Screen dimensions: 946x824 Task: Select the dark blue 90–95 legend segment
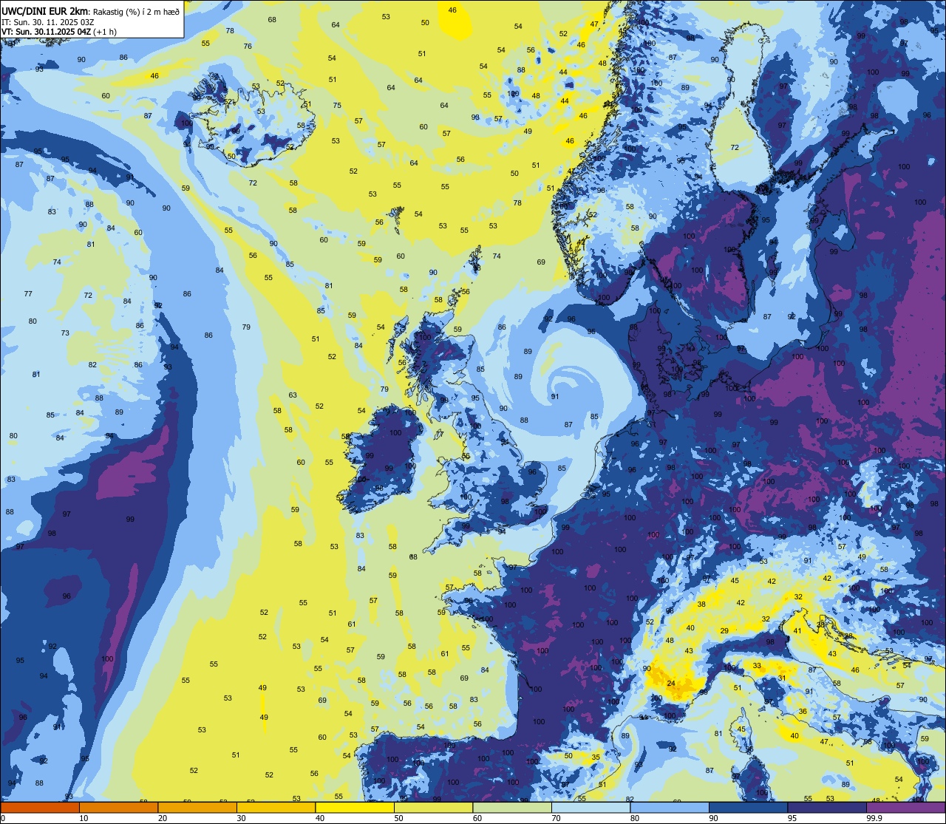coord(749,807)
